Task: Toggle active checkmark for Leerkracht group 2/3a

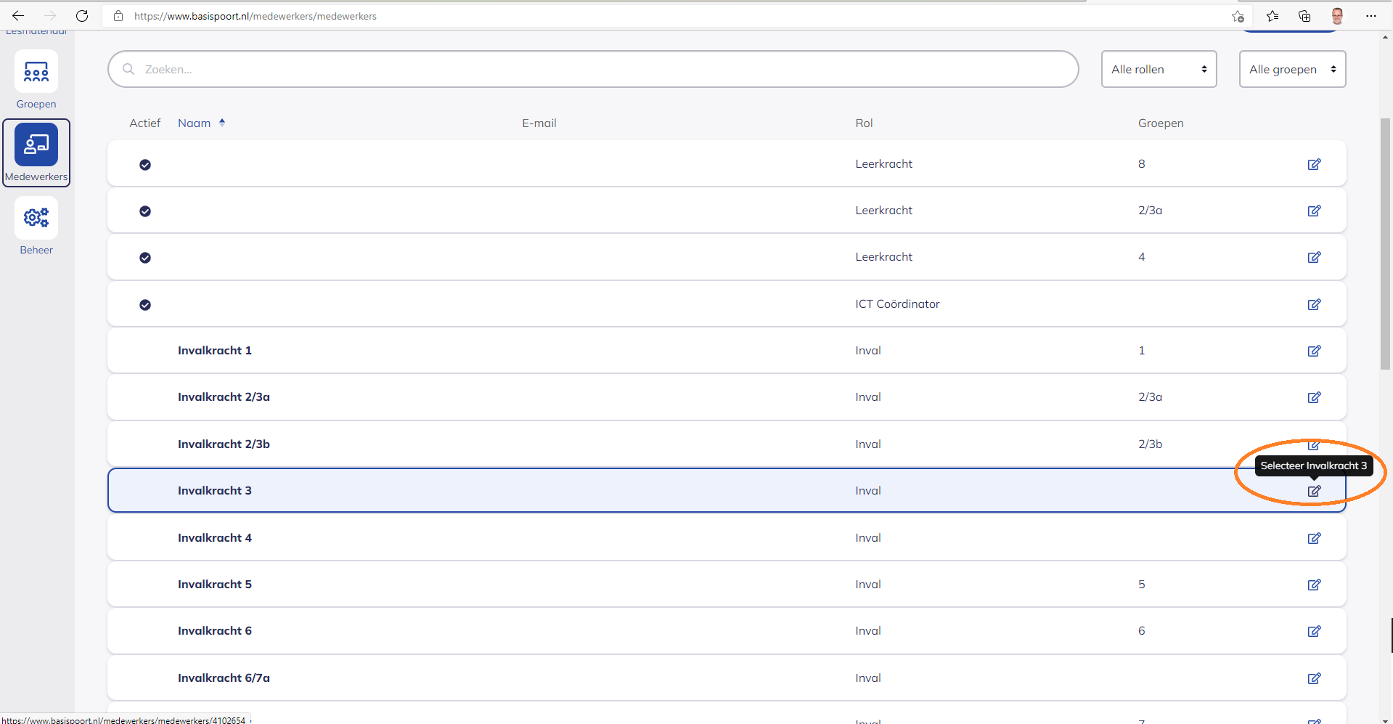Action: [x=145, y=211]
